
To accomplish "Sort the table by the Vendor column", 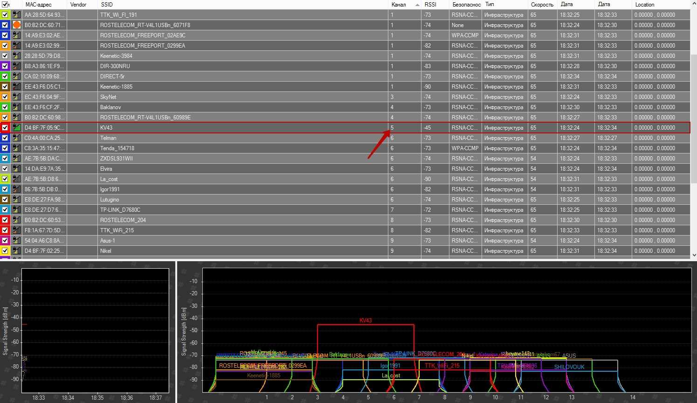I will tap(83, 4).
